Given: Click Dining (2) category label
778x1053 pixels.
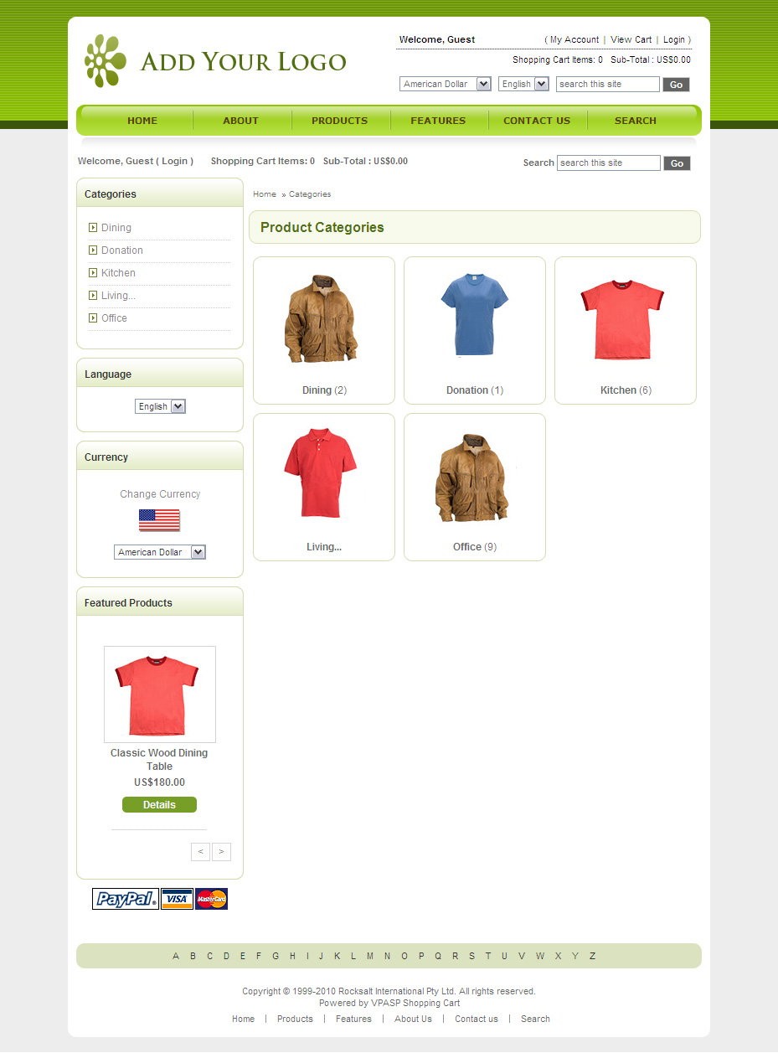Looking at the screenshot, I should [324, 390].
